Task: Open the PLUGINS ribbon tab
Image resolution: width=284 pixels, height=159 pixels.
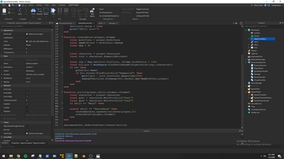Action: tap(62, 5)
